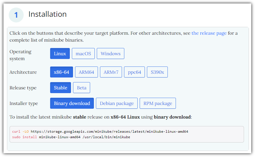Pick the RPM package installer option

[158, 103]
